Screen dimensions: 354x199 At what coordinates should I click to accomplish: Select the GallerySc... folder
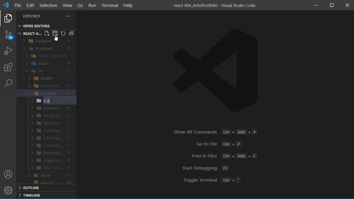(x=46, y=145)
